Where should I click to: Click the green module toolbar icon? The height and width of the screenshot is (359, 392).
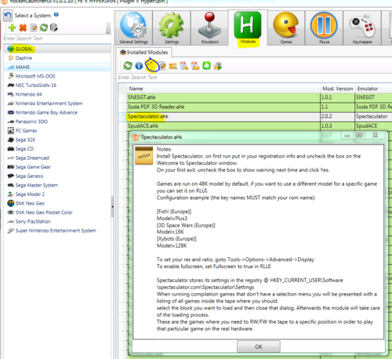point(206,66)
